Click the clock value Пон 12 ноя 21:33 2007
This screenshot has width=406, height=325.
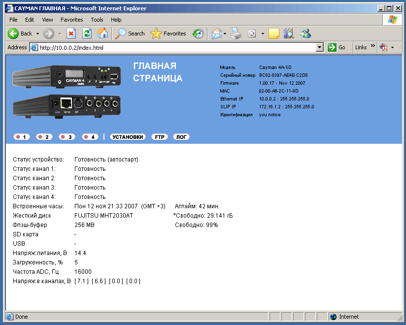coord(106,206)
